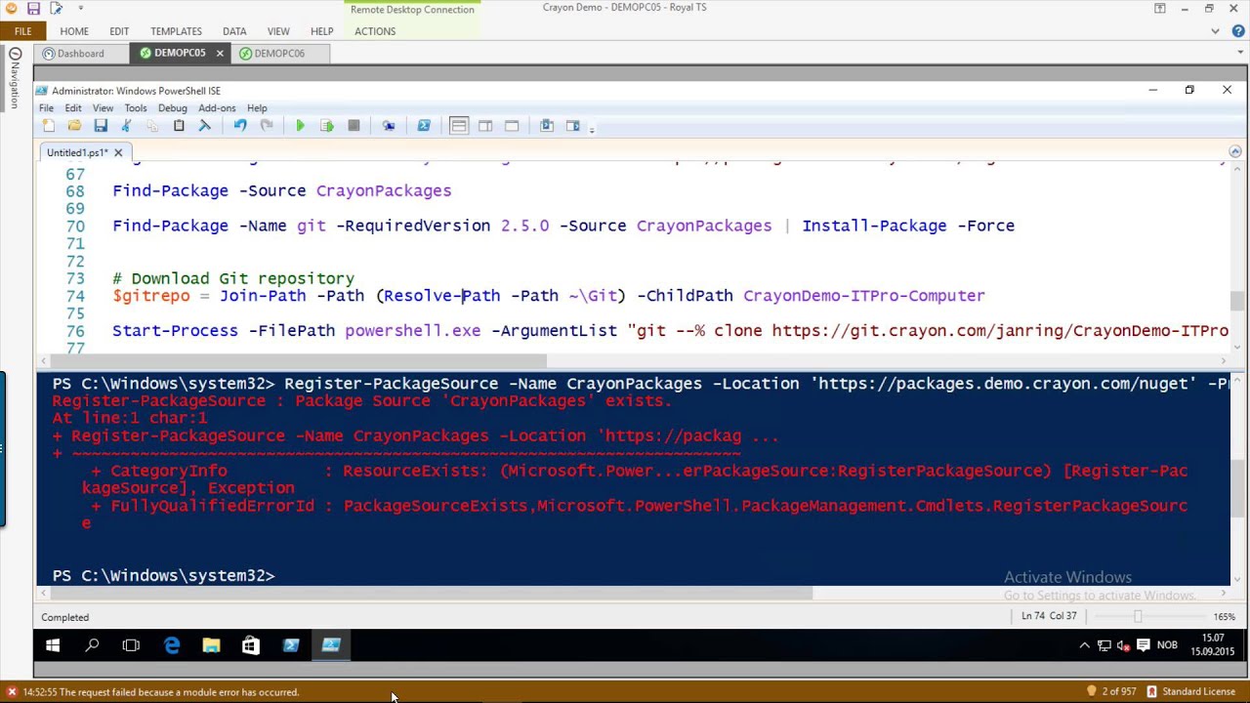Open a script file via folder icon

(x=74, y=126)
